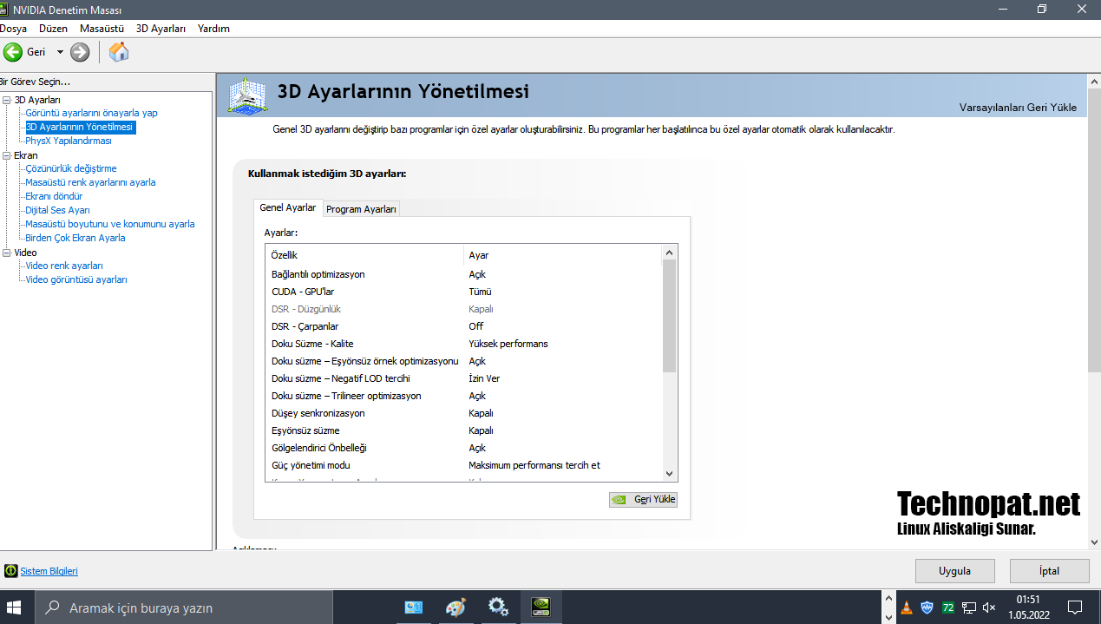Open the 3D Ayarları menu
Viewport: 1101px width, 624px height.
(161, 29)
